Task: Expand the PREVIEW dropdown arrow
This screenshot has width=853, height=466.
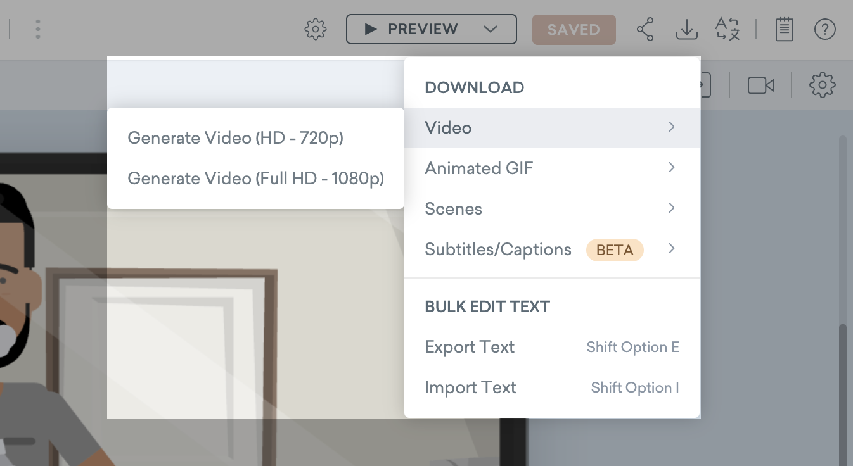Action: pyautogui.click(x=490, y=29)
